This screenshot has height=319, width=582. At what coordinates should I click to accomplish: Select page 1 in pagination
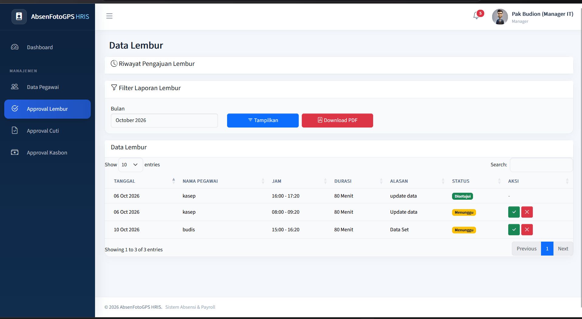coord(547,249)
